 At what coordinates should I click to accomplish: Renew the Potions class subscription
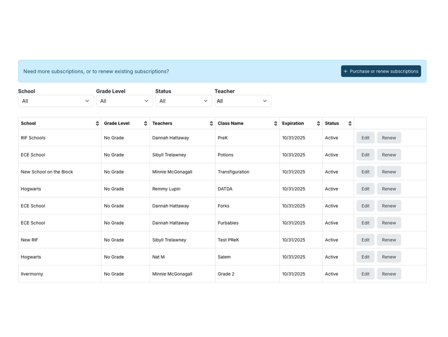tap(389, 155)
